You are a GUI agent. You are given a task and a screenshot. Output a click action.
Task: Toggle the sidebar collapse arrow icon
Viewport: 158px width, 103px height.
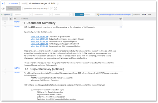(x=3, y=8)
